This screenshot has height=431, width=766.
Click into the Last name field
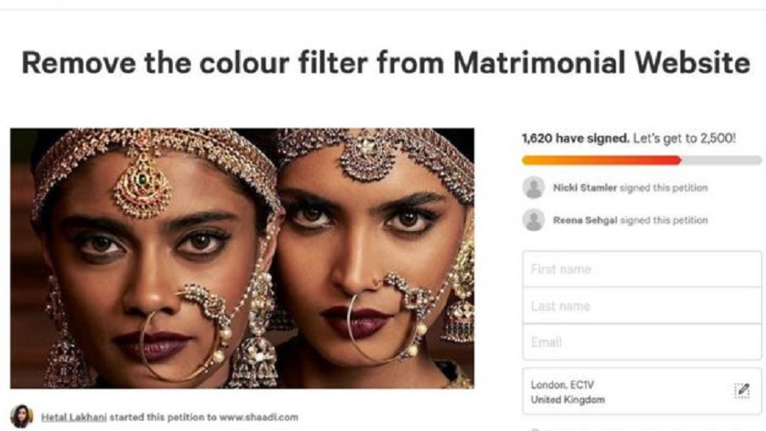point(642,306)
